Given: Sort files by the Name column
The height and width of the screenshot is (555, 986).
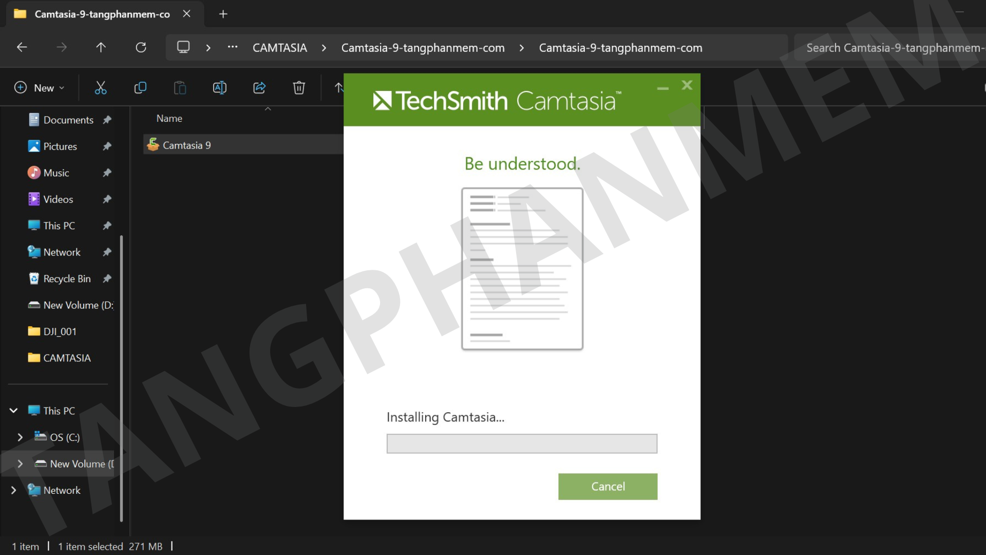Looking at the screenshot, I should point(169,119).
